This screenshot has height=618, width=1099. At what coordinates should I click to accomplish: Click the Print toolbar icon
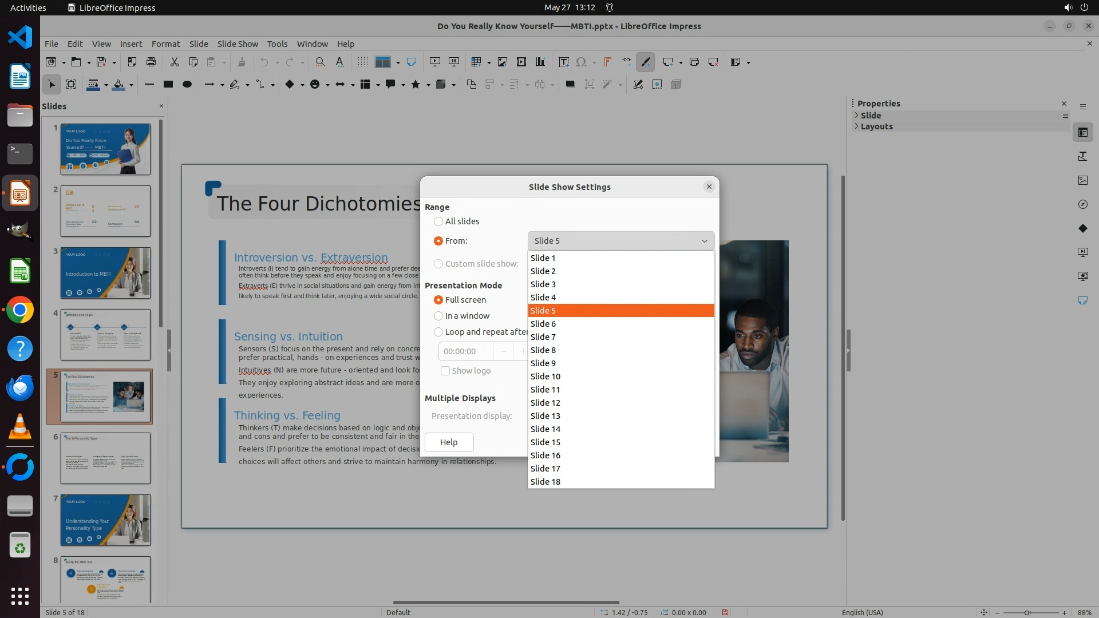click(x=151, y=62)
